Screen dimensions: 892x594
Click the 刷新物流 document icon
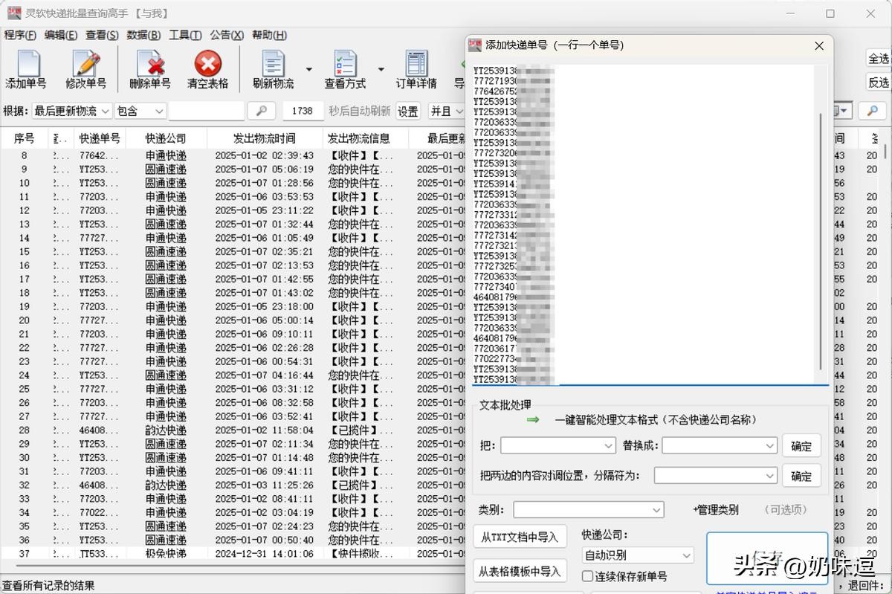tap(273, 65)
